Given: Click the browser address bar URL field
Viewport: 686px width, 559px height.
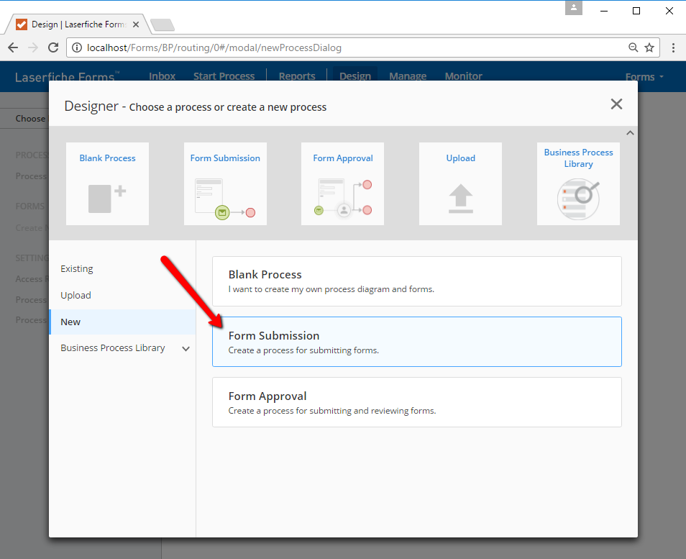Looking at the screenshot, I should tap(345, 47).
